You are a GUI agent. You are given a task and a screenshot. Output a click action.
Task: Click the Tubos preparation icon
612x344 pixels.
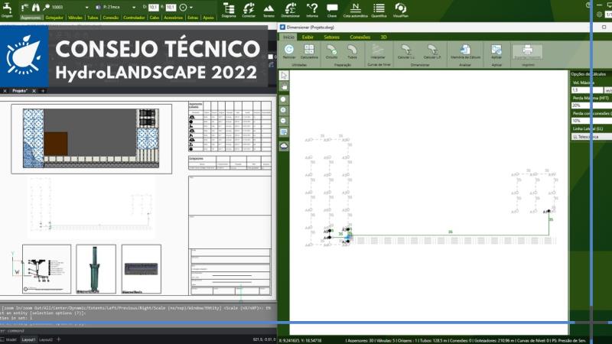[x=352, y=51]
